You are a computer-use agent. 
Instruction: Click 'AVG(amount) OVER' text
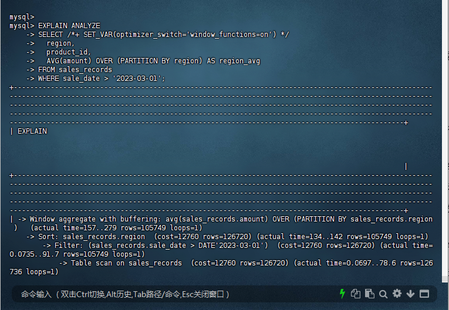(x=80, y=61)
